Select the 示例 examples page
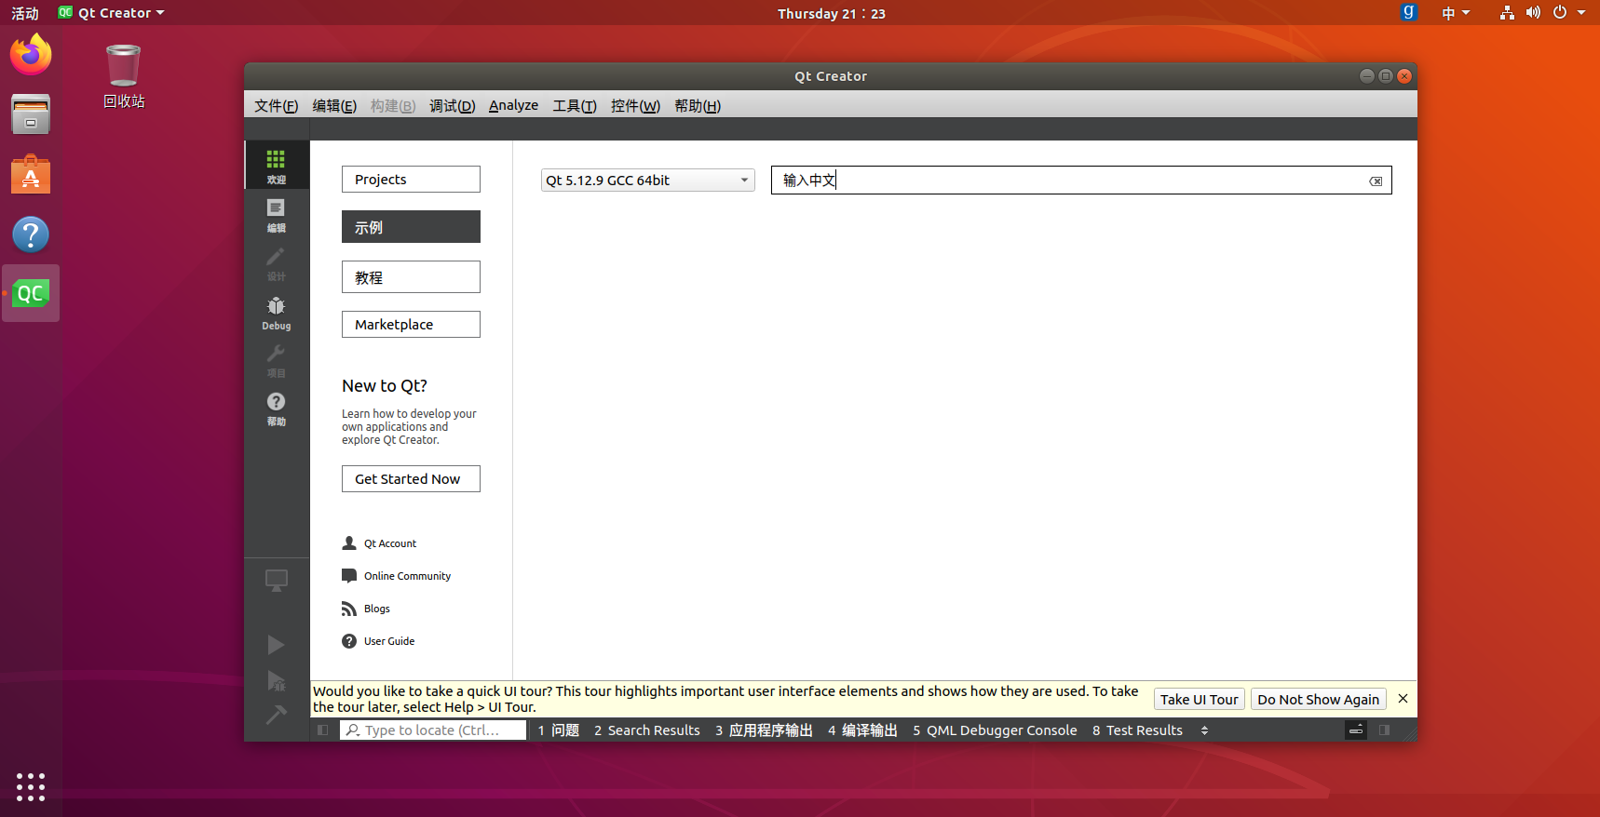 (x=411, y=227)
